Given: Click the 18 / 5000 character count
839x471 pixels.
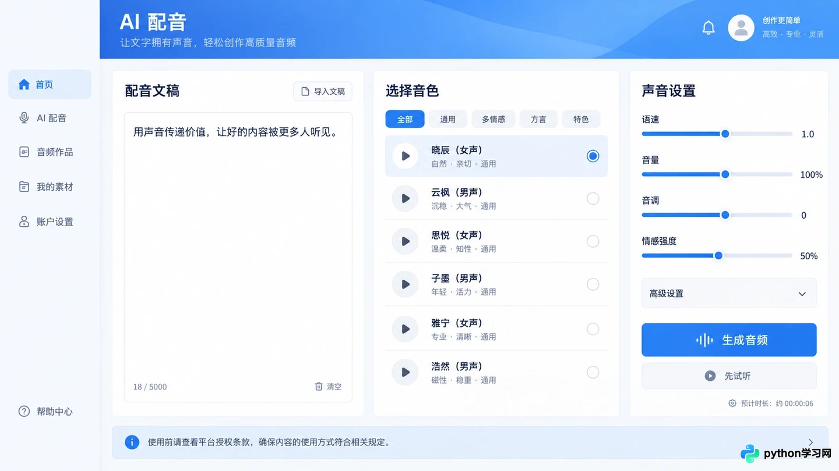Looking at the screenshot, I should (x=150, y=387).
